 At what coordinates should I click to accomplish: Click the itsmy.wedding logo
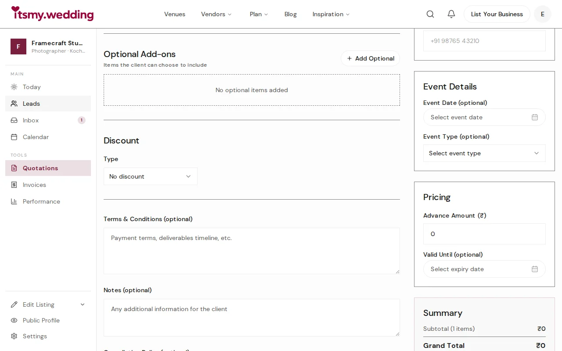[52, 14]
